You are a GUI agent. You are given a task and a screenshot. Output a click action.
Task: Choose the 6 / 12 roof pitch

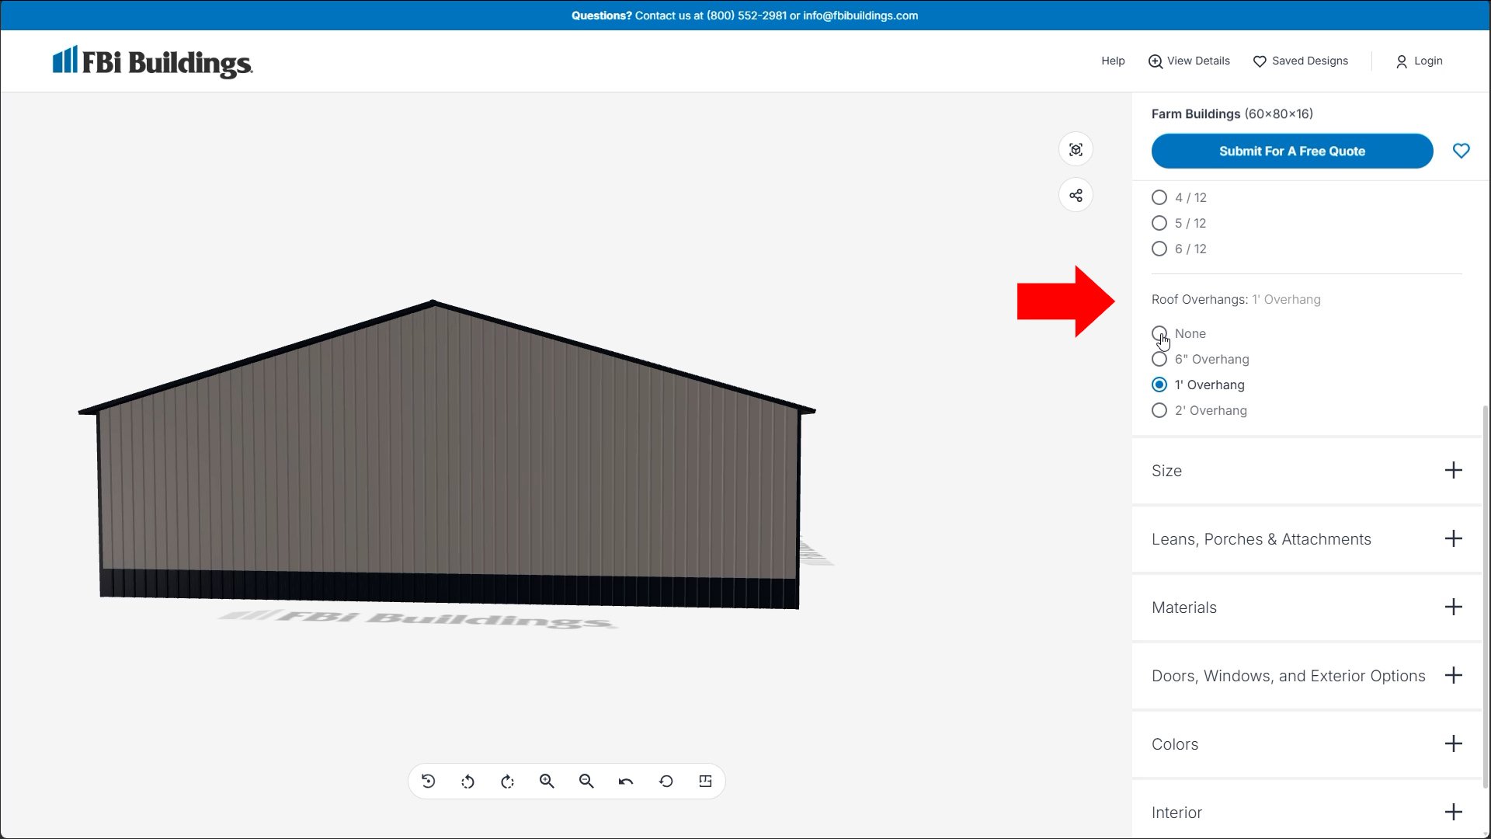click(x=1159, y=249)
